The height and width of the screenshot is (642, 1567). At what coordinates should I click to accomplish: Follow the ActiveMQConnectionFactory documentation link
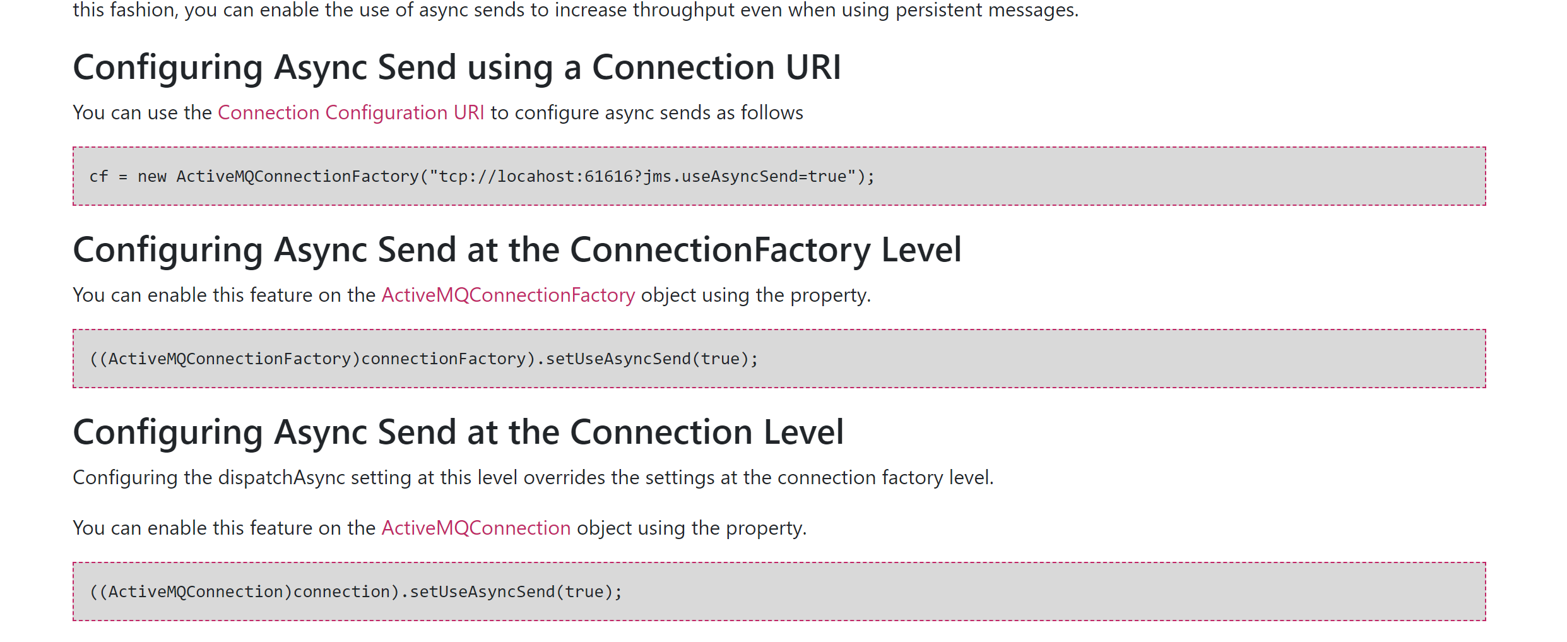pos(508,295)
